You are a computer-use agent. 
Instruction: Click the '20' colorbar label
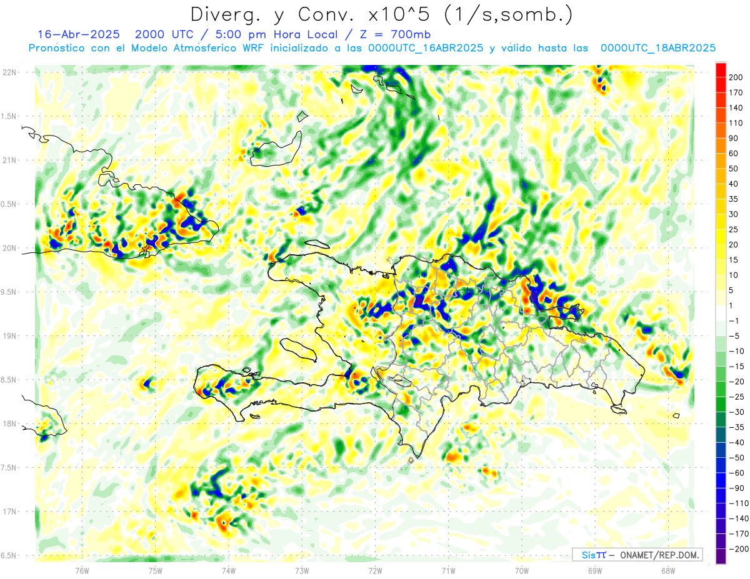click(734, 245)
